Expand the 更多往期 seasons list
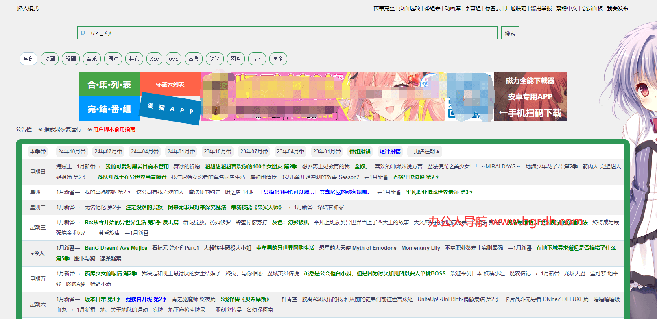657x319 pixels. pyautogui.click(x=424, y=152)
